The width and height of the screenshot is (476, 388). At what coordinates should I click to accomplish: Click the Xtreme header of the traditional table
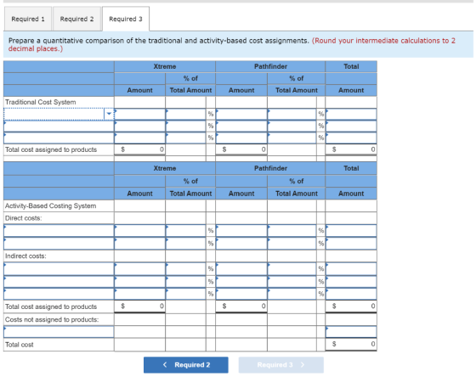(x=165, y=66)
